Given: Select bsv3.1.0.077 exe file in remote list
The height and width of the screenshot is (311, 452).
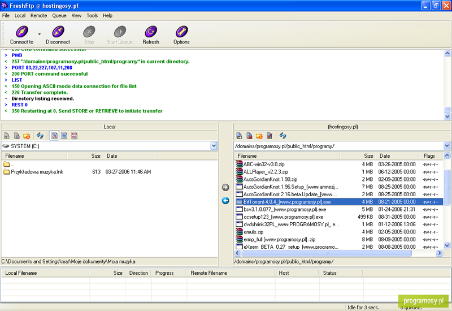Looking at the screenshot, I should [x=338, y=209].
